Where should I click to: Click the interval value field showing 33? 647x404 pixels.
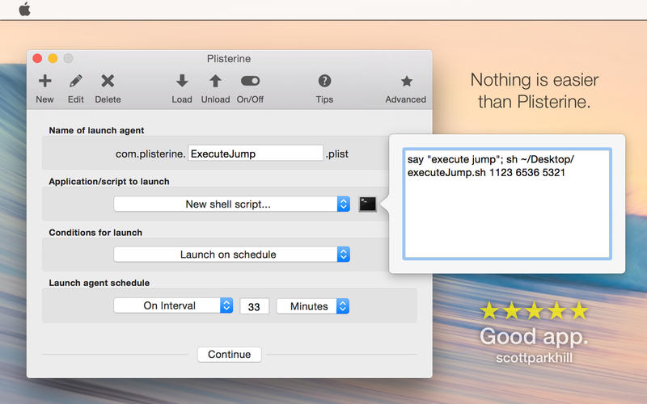254,307
